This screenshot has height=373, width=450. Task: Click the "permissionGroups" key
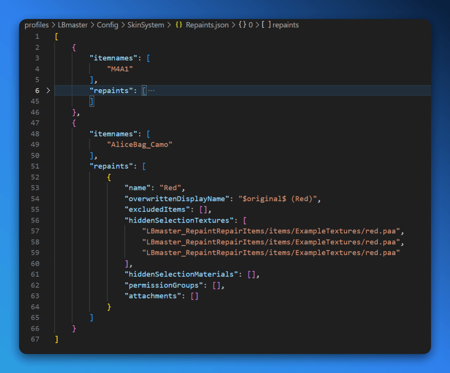[164, 285]
